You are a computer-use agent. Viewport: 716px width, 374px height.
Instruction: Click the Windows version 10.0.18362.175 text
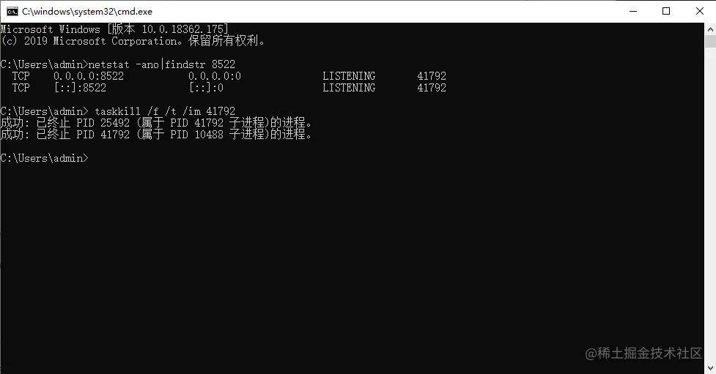click(x=185, y=29)
